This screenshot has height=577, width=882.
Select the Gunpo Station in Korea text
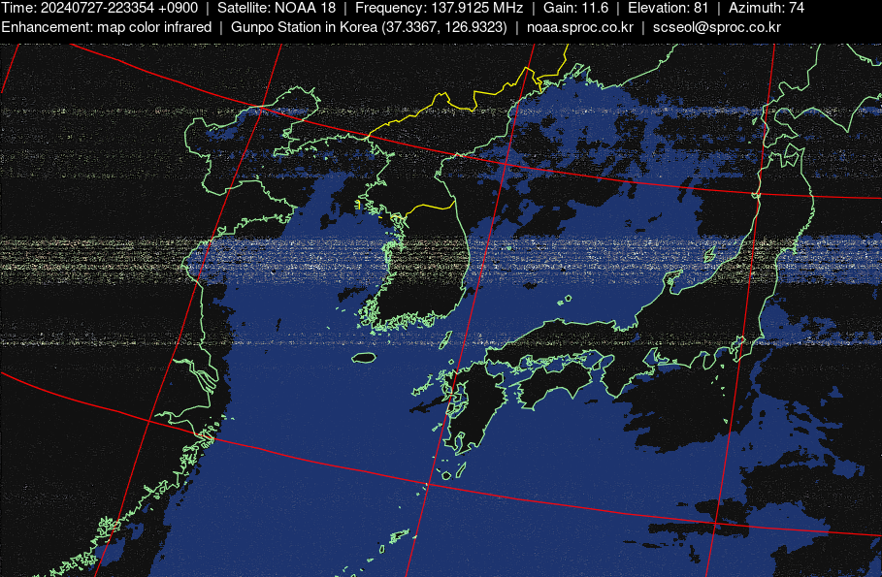(369, 26)
